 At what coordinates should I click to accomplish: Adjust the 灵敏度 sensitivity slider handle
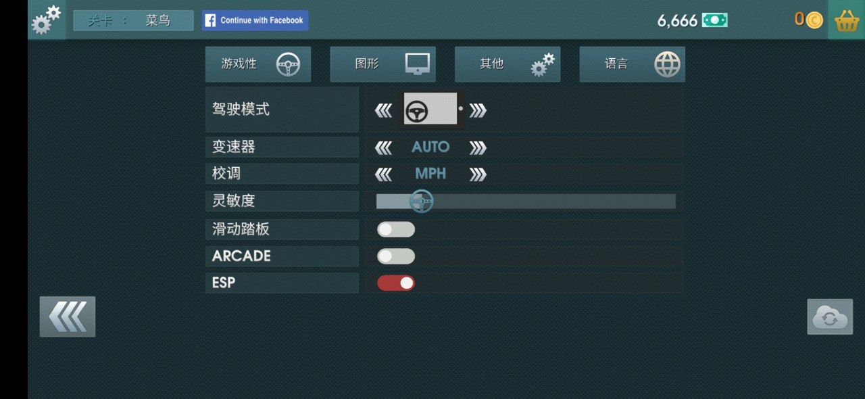(x=421, y=201)
